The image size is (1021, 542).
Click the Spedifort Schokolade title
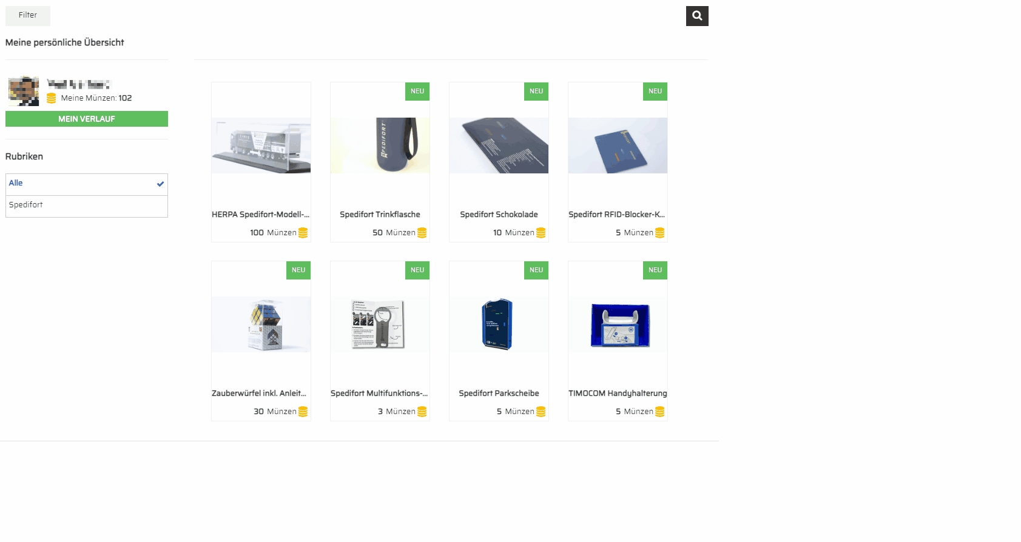coord(499,215)
